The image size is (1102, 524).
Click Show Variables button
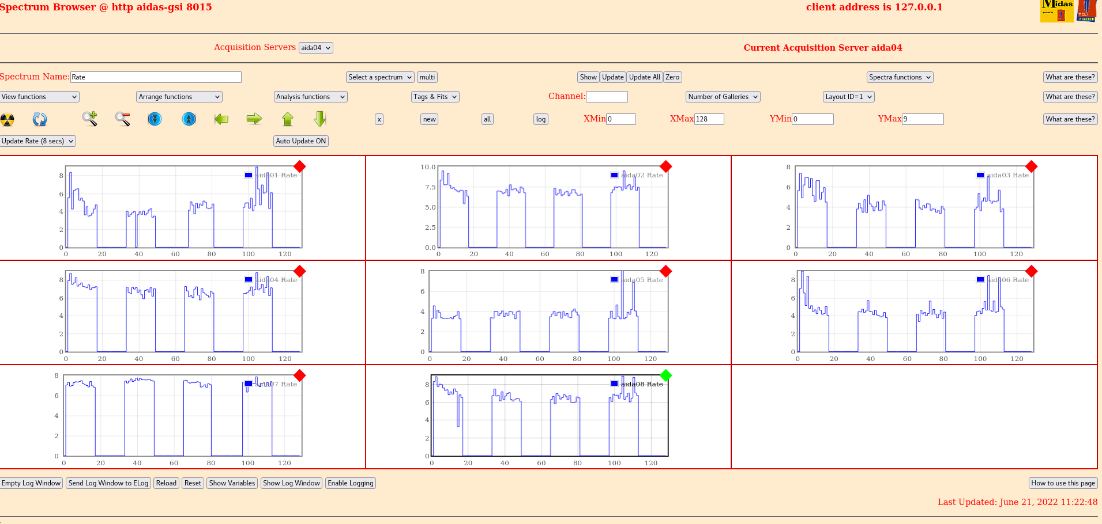[x=232, y=483]
